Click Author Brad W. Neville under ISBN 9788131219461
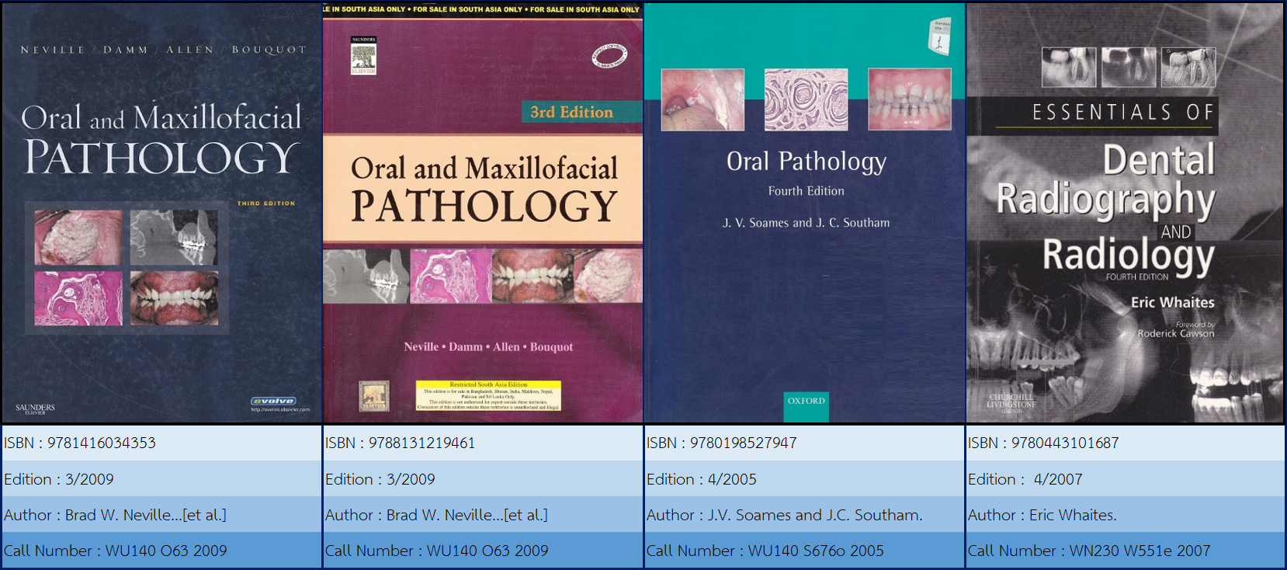 coord(483,515)
